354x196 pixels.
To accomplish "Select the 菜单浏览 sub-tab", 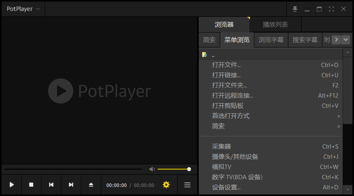I will coord(237,40).
